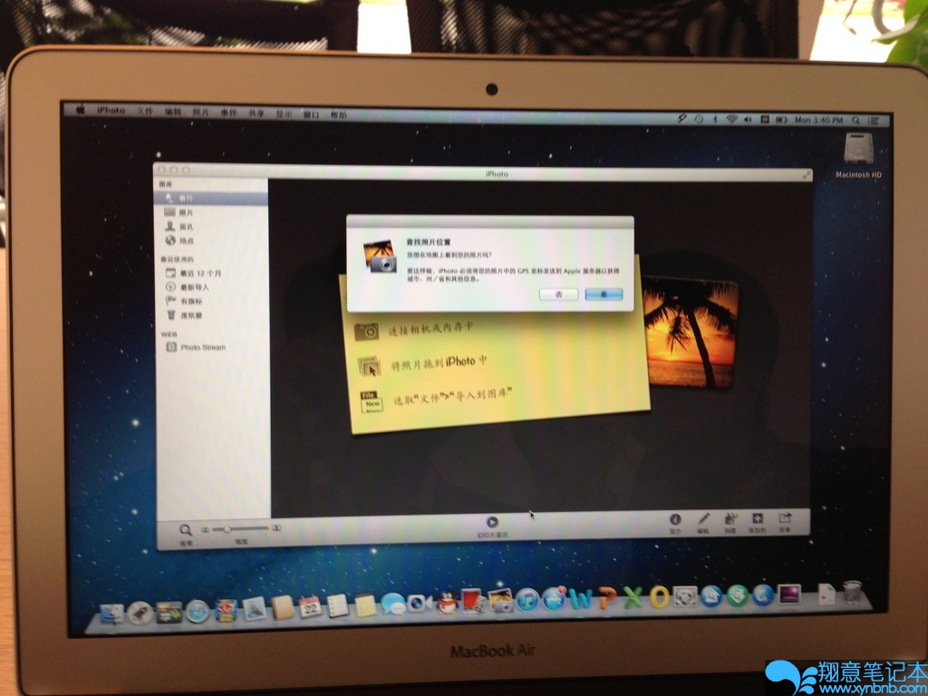Open the iPhoto menu in the menu bar

[x=111, y=110]
